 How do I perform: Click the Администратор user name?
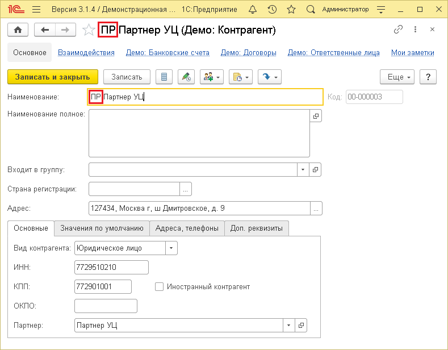point(345,10)
